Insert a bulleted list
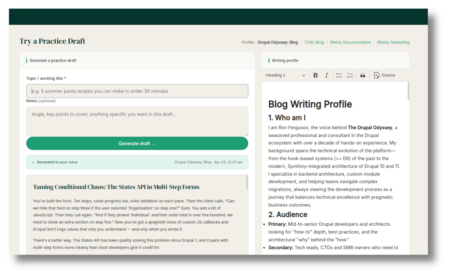The image size is (452, 273). [339, 75]
